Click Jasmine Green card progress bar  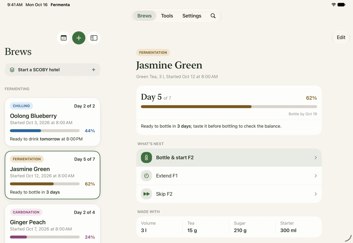tap(45, 184)
